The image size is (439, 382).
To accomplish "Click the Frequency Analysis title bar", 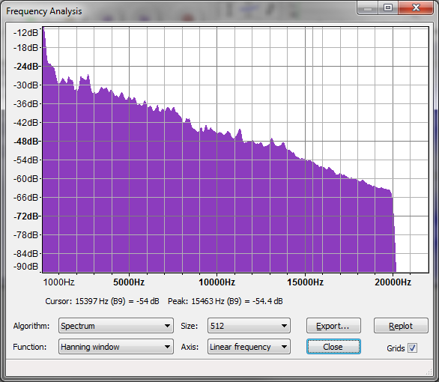I will point(179,10).
